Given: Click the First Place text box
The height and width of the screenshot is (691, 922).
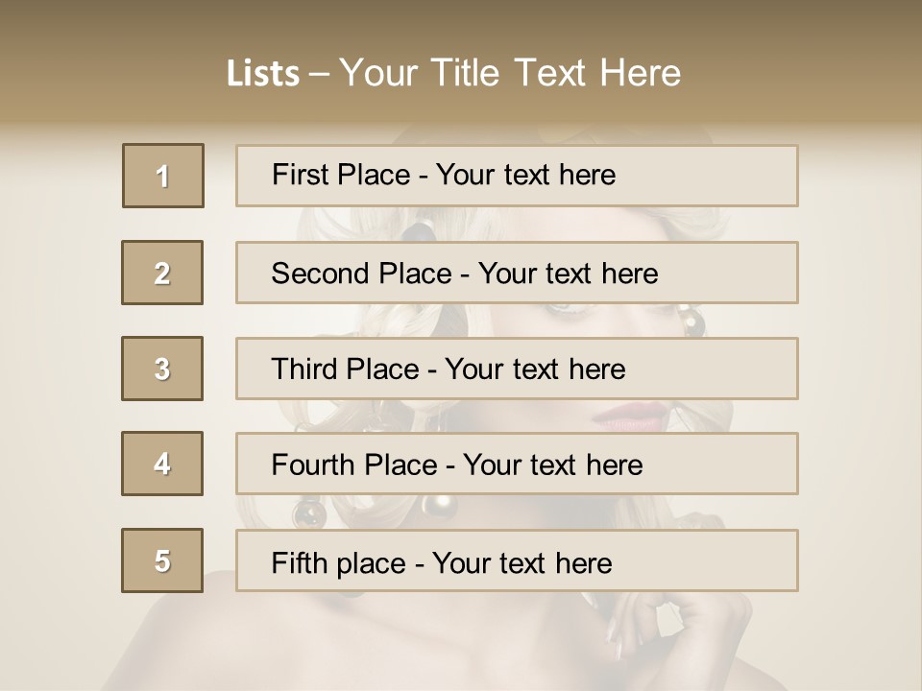Looking at the screenshot, I should 517,176.
